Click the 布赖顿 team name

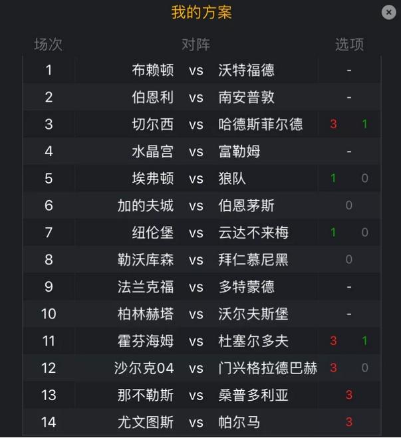[x=153, y=70]
